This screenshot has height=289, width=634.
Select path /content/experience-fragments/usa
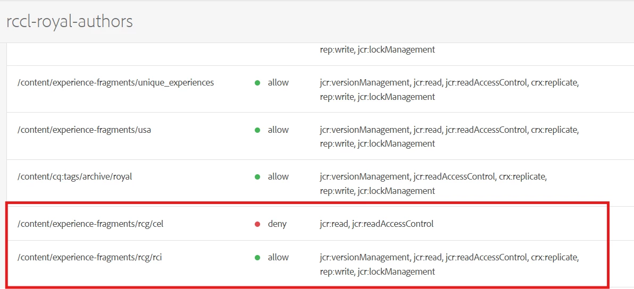pos(84,130)
